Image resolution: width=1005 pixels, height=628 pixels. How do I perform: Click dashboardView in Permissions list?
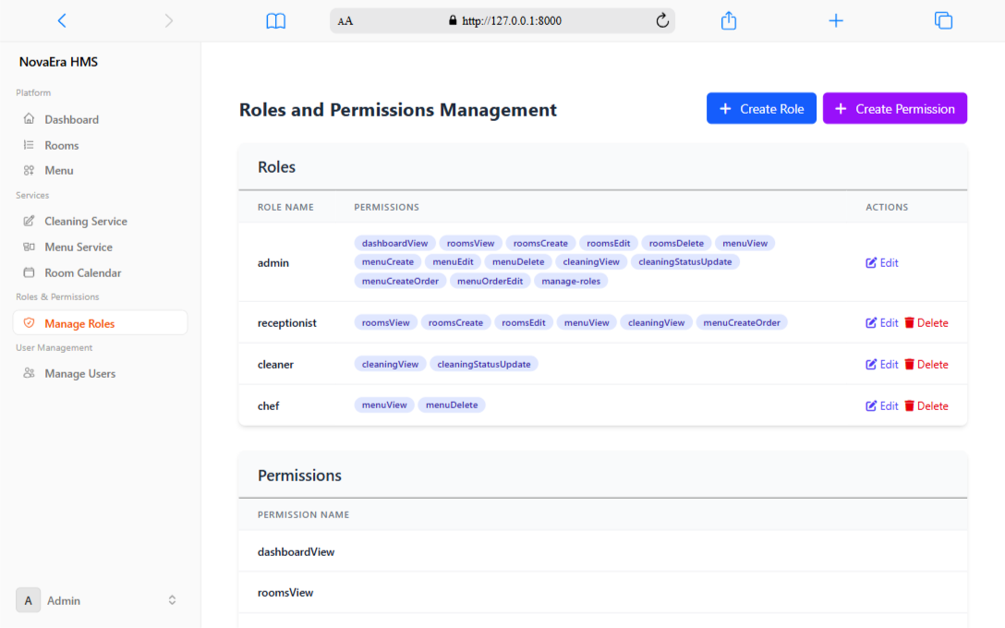coord(297,551)
